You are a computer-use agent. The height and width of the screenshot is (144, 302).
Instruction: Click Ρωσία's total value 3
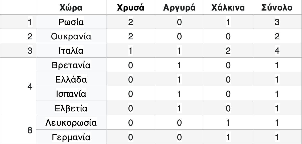(x=277, y=22)
